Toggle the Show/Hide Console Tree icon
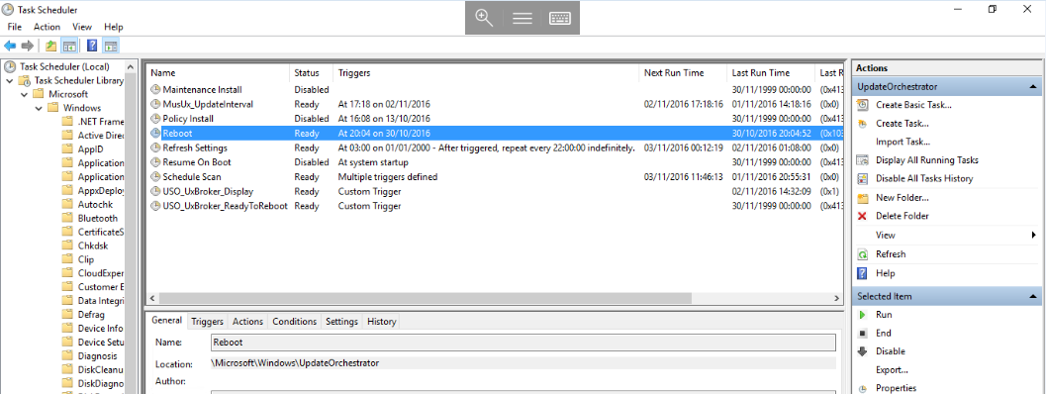The image size is (1046, 394). [68, 46]
